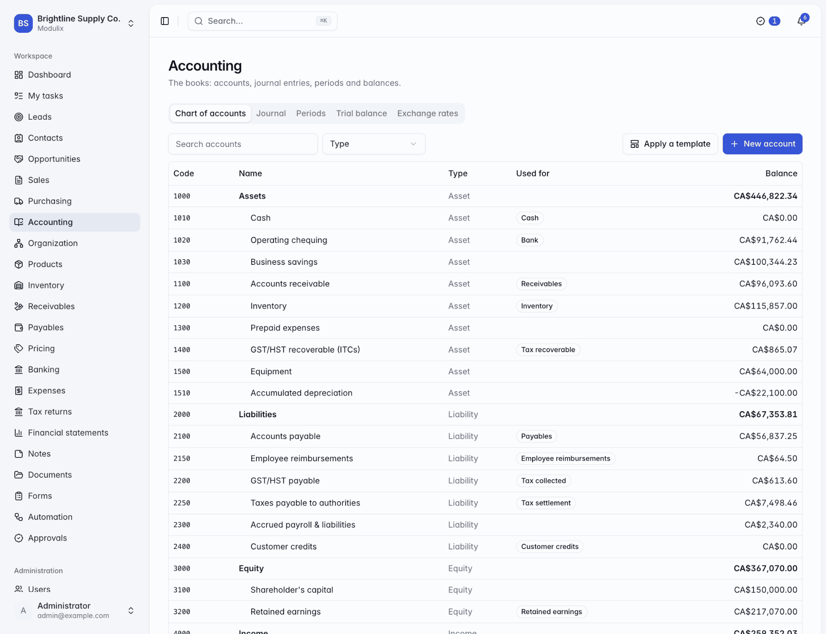This screenshot has height=634, width=826.
Task: Open the Pricing tag icon
Action: (18, 348)
